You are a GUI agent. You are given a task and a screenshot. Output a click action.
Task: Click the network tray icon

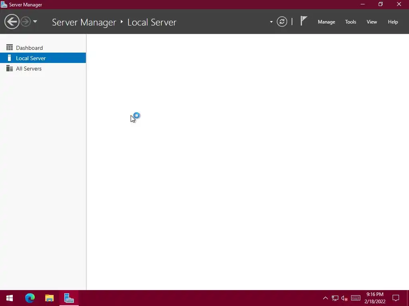[x=335, y=298]
